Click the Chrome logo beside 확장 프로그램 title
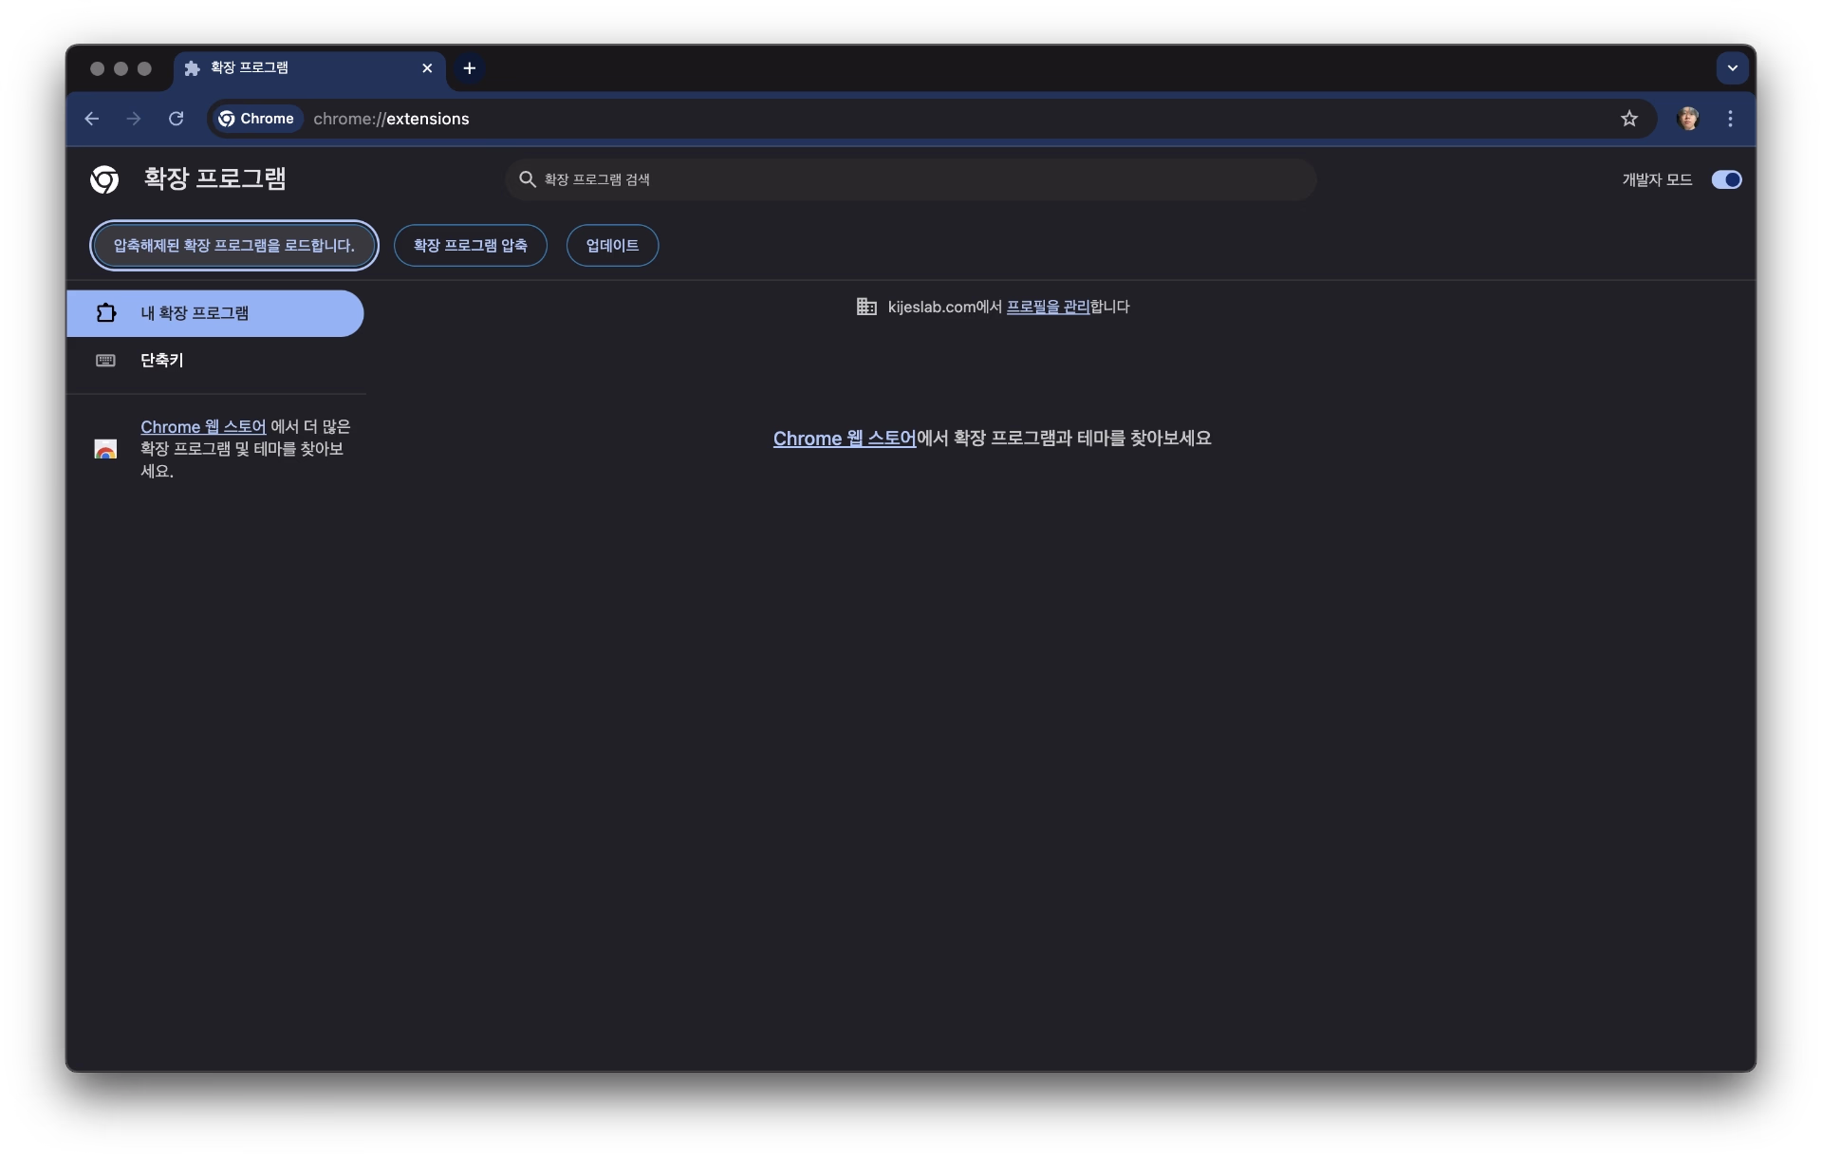Screen dimensions: 1822x1159 point(104,179)
